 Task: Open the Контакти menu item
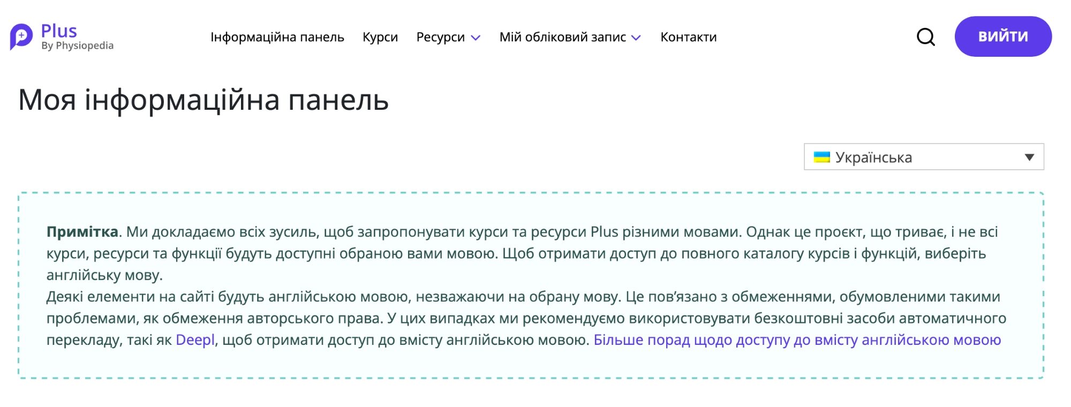(688, 37)
